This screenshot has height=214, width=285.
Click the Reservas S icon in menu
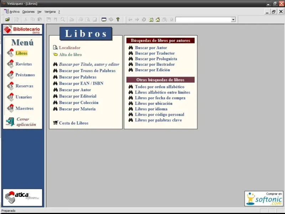tap(11, 86)
